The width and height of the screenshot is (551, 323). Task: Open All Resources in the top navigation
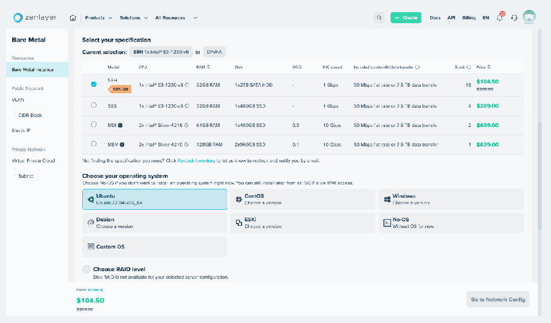[x=170, y=18]
